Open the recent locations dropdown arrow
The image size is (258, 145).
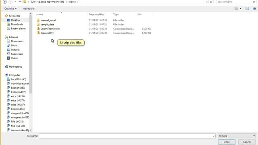[15, 2]
